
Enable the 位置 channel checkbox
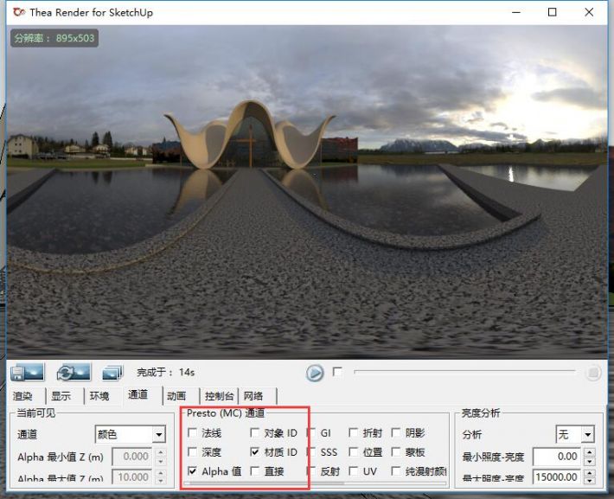click(353, 451)
